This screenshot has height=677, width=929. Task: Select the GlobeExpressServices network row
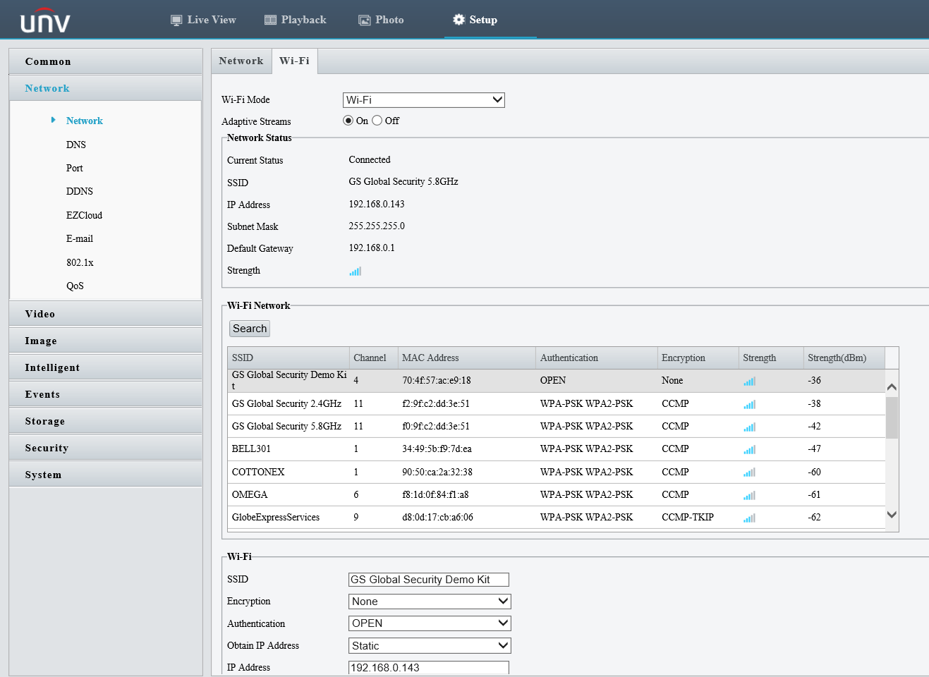(557, 518)
